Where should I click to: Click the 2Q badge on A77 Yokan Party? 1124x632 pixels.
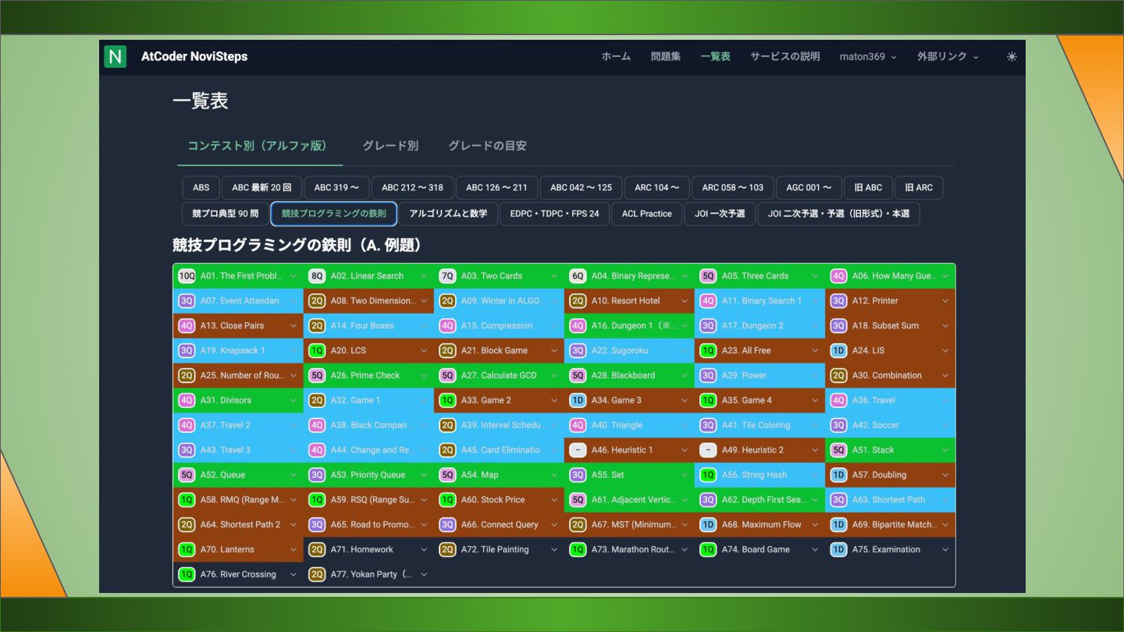(317, 575)
